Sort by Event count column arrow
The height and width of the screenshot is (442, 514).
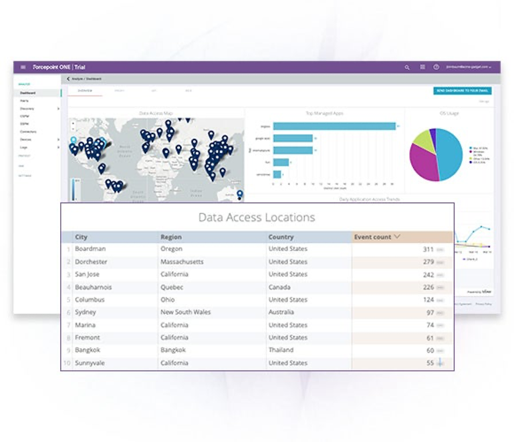coord(398,236)
